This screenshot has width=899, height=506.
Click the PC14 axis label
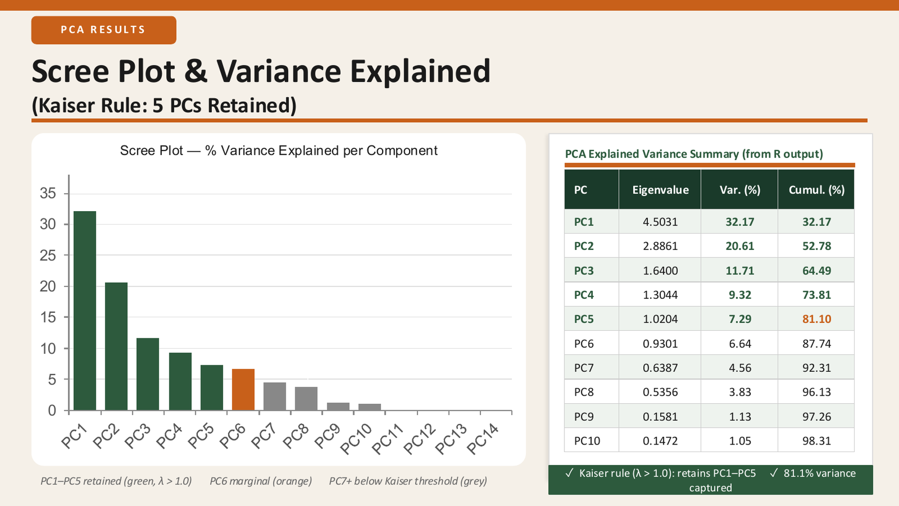[x=483, y=439]
